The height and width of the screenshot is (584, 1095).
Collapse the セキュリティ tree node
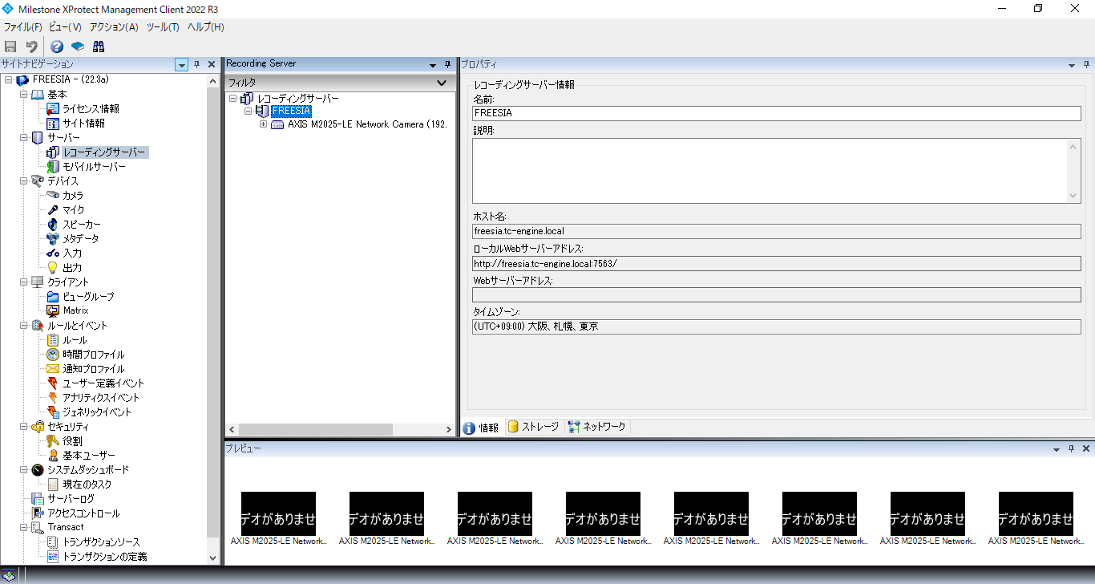click(x=24, y=427)
